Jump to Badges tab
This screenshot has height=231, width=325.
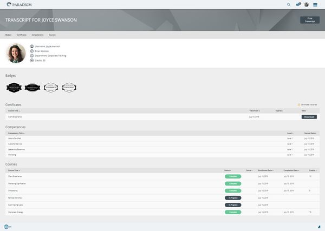pos(8,35)
